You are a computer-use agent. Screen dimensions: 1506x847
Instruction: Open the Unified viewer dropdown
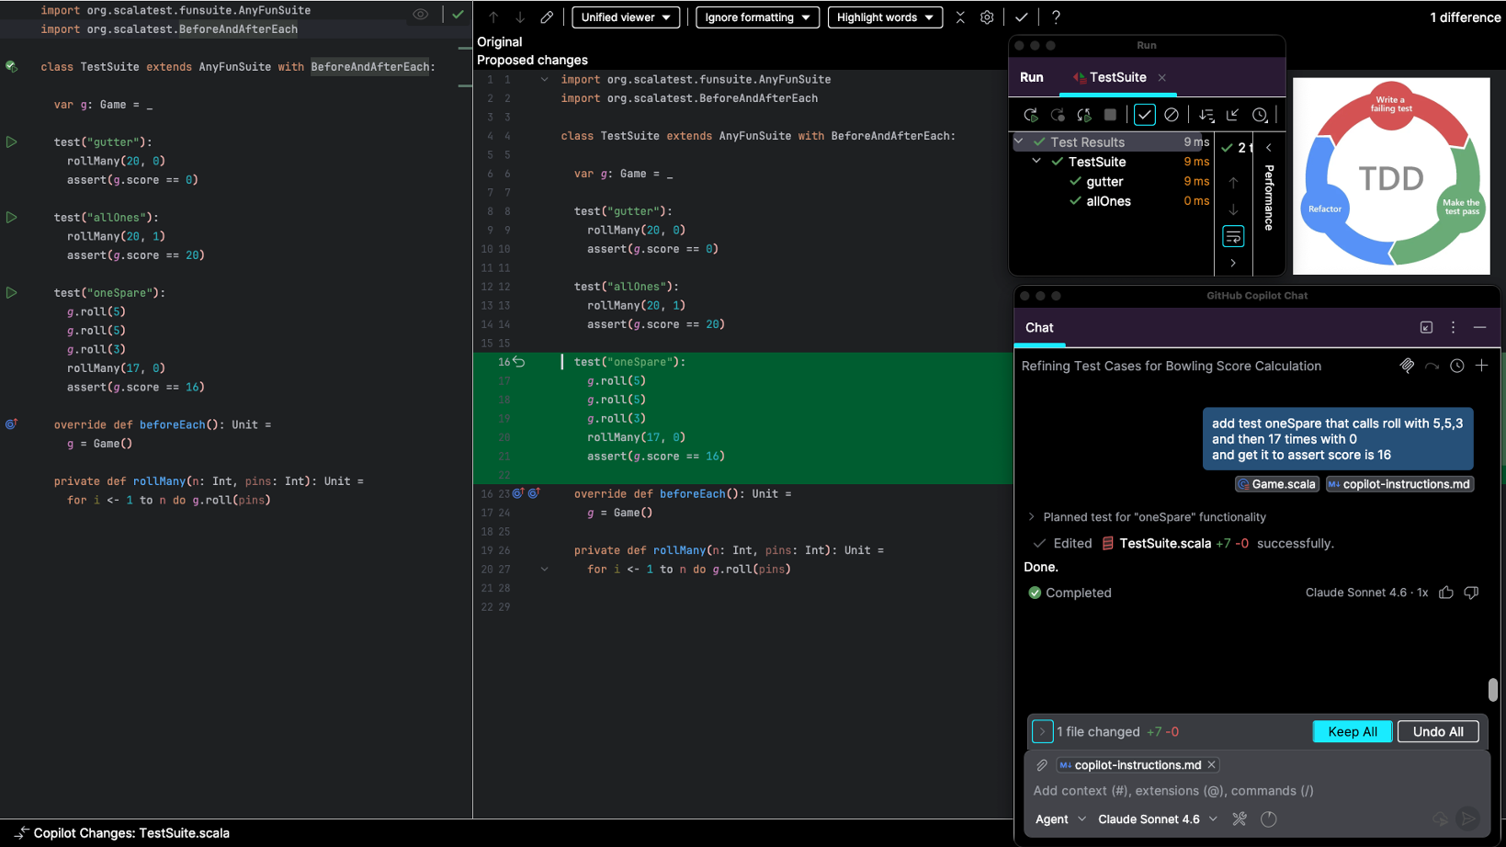626,17
